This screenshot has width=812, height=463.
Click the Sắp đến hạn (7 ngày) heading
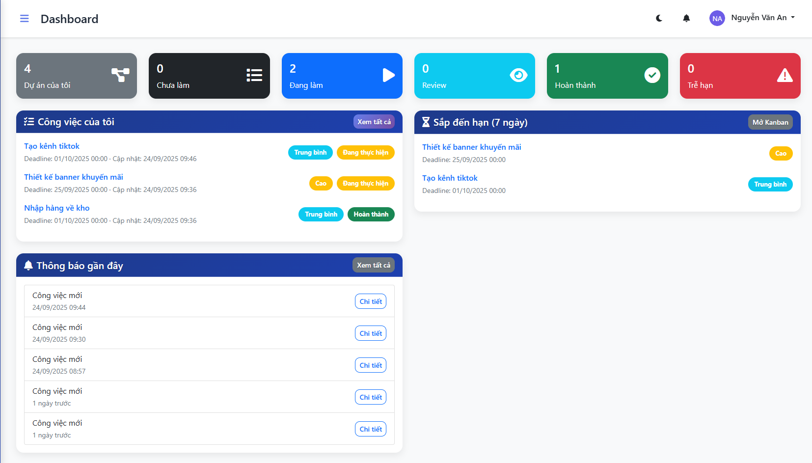coord(481,122)
